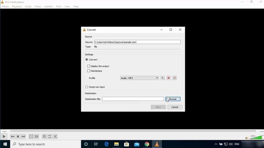Click the playback seek bar

click(x=133, y=131)
